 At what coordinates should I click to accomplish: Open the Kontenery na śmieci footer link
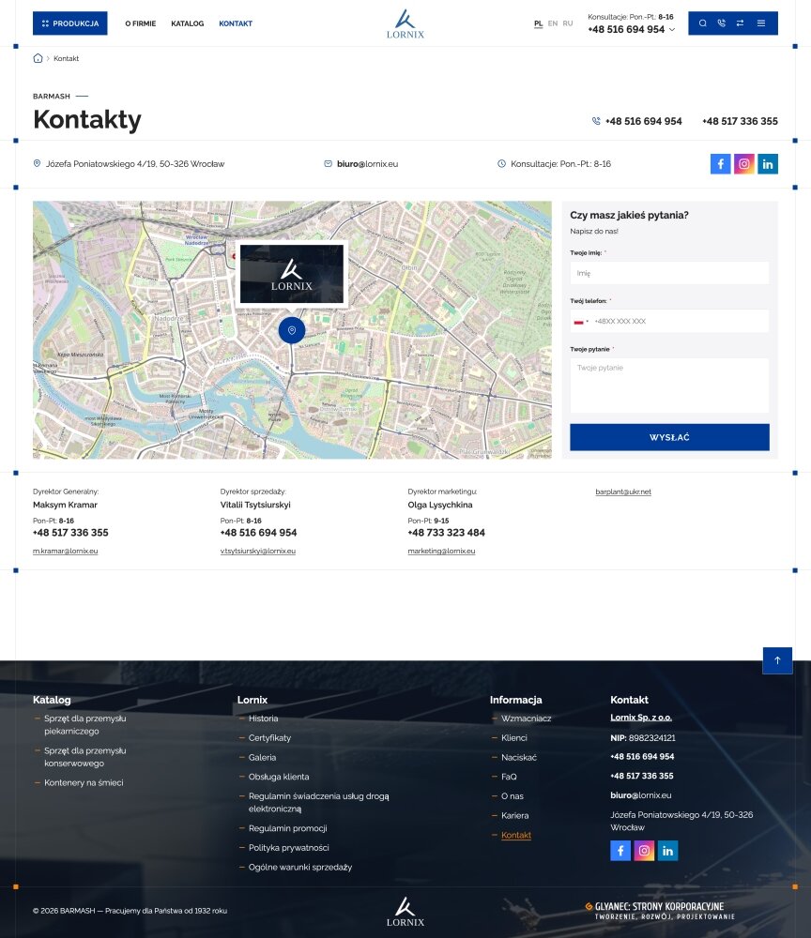[84, 782]
